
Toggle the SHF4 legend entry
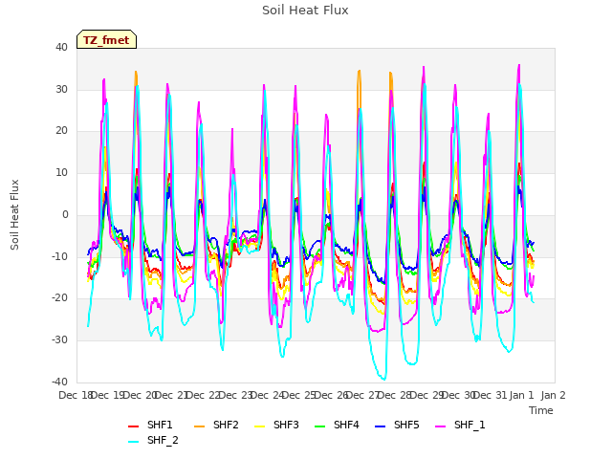337,425
